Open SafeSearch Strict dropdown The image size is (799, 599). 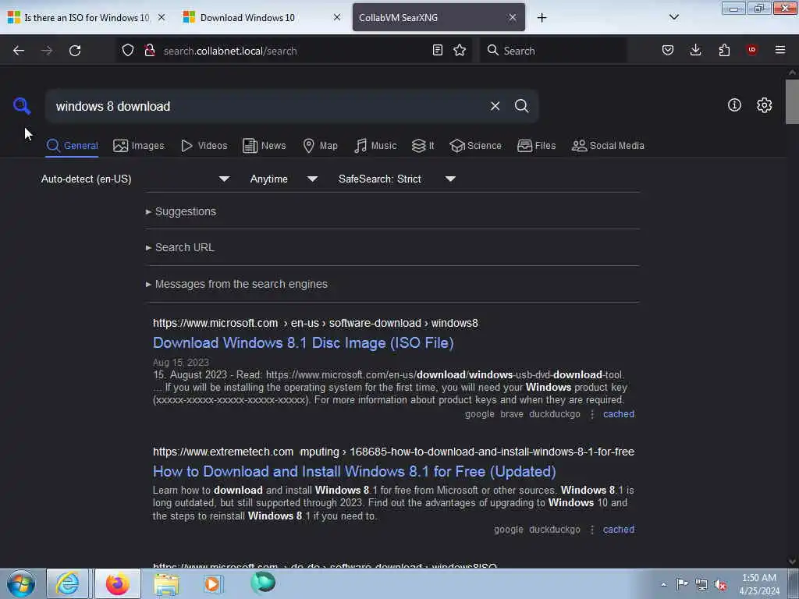point(397,179)
